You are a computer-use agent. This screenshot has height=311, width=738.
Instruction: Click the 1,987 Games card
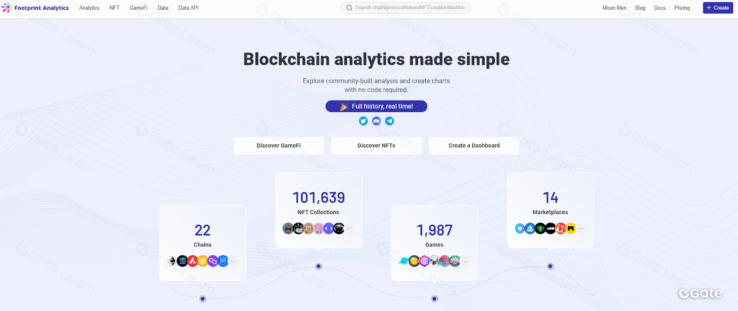434,235
